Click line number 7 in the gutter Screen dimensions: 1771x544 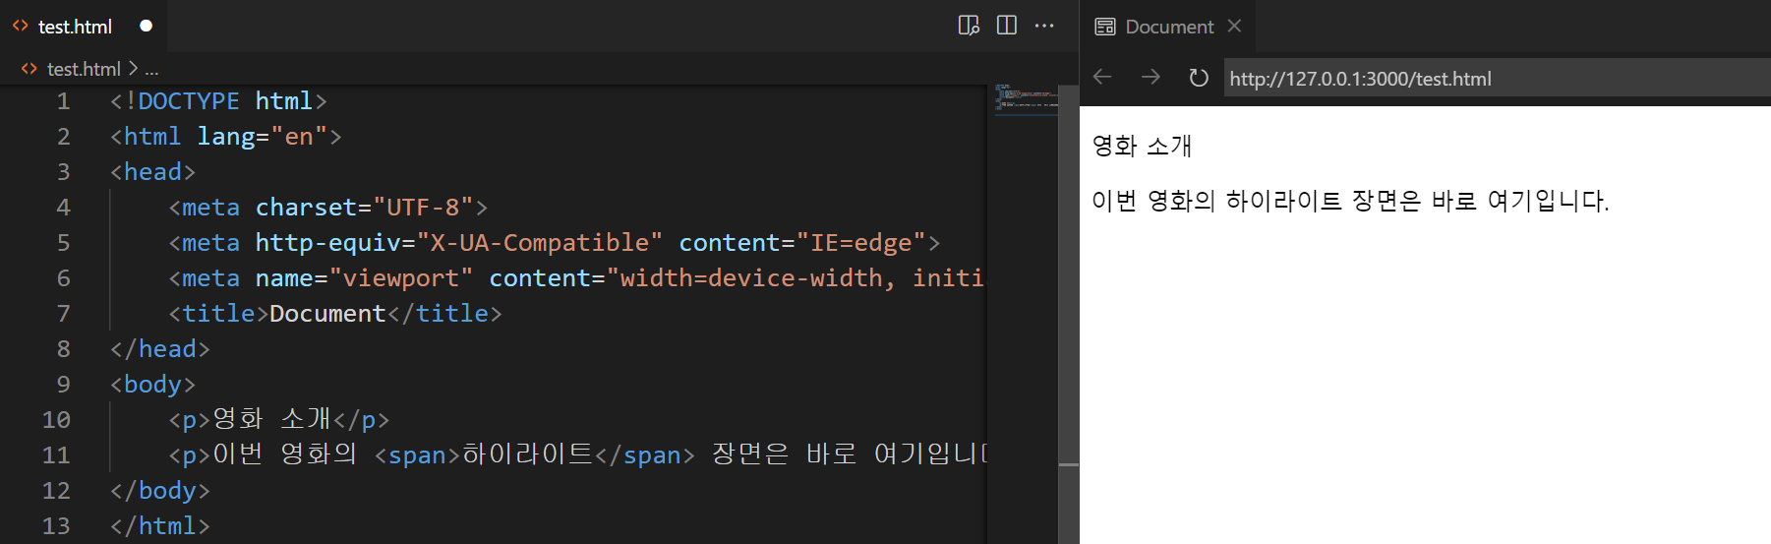pyautogui.click(x=63, y=314)
